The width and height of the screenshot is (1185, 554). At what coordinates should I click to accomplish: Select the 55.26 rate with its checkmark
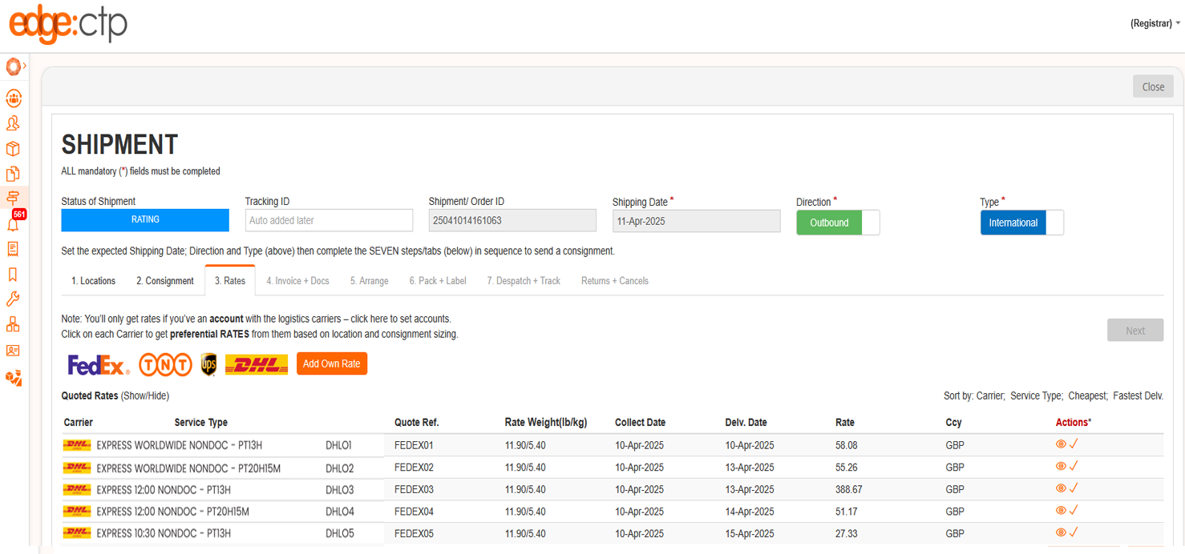pos(1074,466)
